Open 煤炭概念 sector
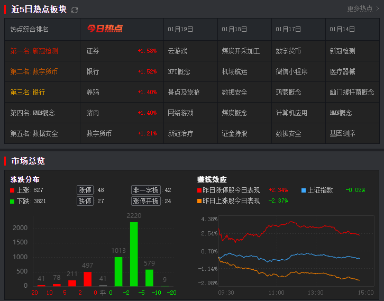The height and width of the screenshot is (301, 384). coord(234,113)
